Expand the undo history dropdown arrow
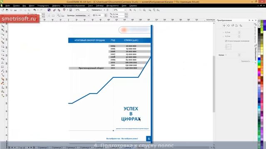266x149 pixels. click(38, 10)
